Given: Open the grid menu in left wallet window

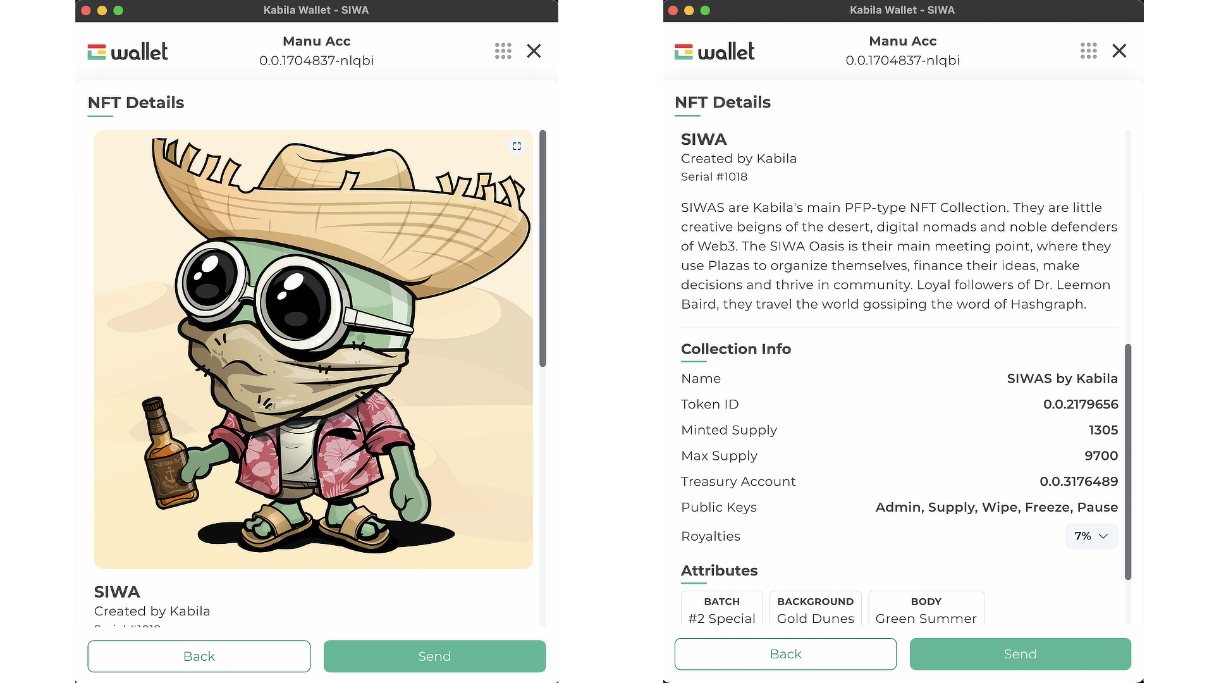Looking at the screenshot, I should tap(503, 51).
